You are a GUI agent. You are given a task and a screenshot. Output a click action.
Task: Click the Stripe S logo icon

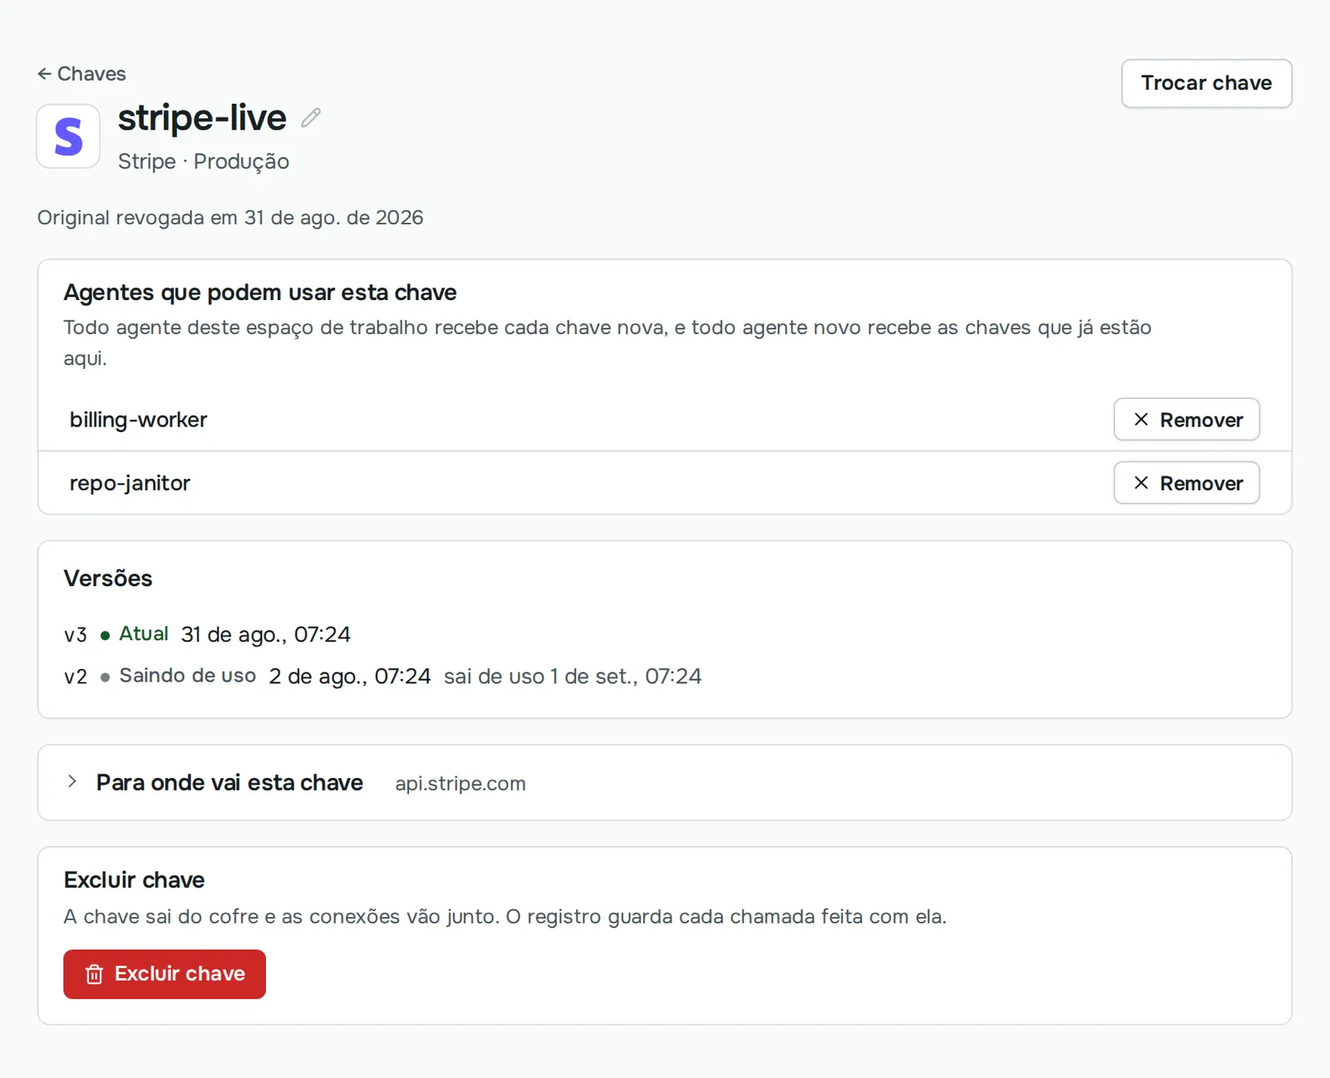pos(68,136)
